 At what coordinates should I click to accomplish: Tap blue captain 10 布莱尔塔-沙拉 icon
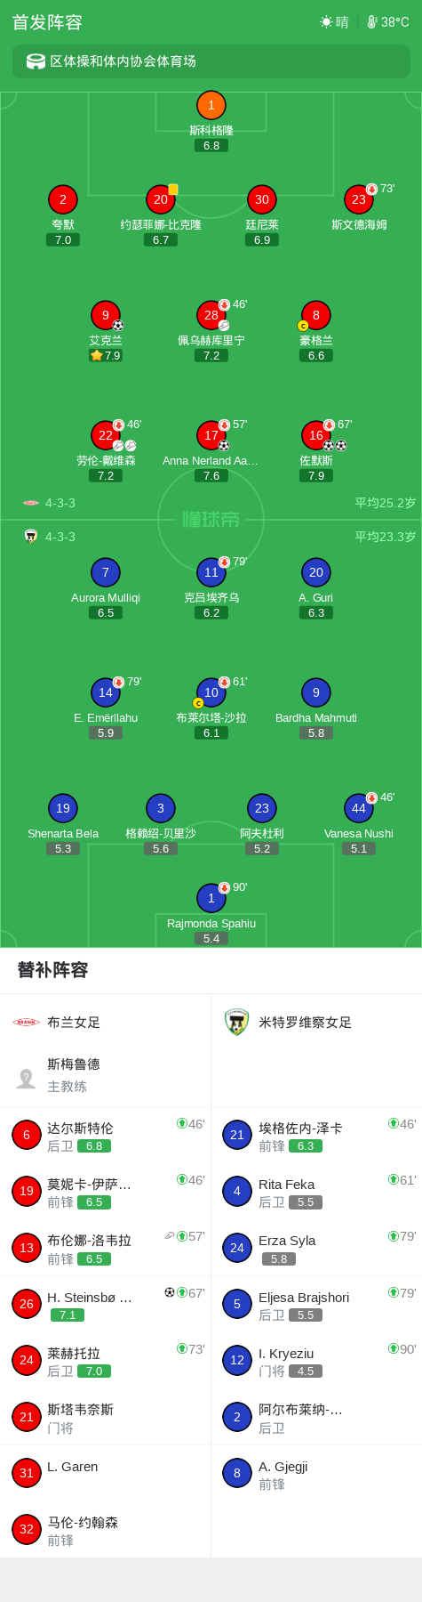211,692
